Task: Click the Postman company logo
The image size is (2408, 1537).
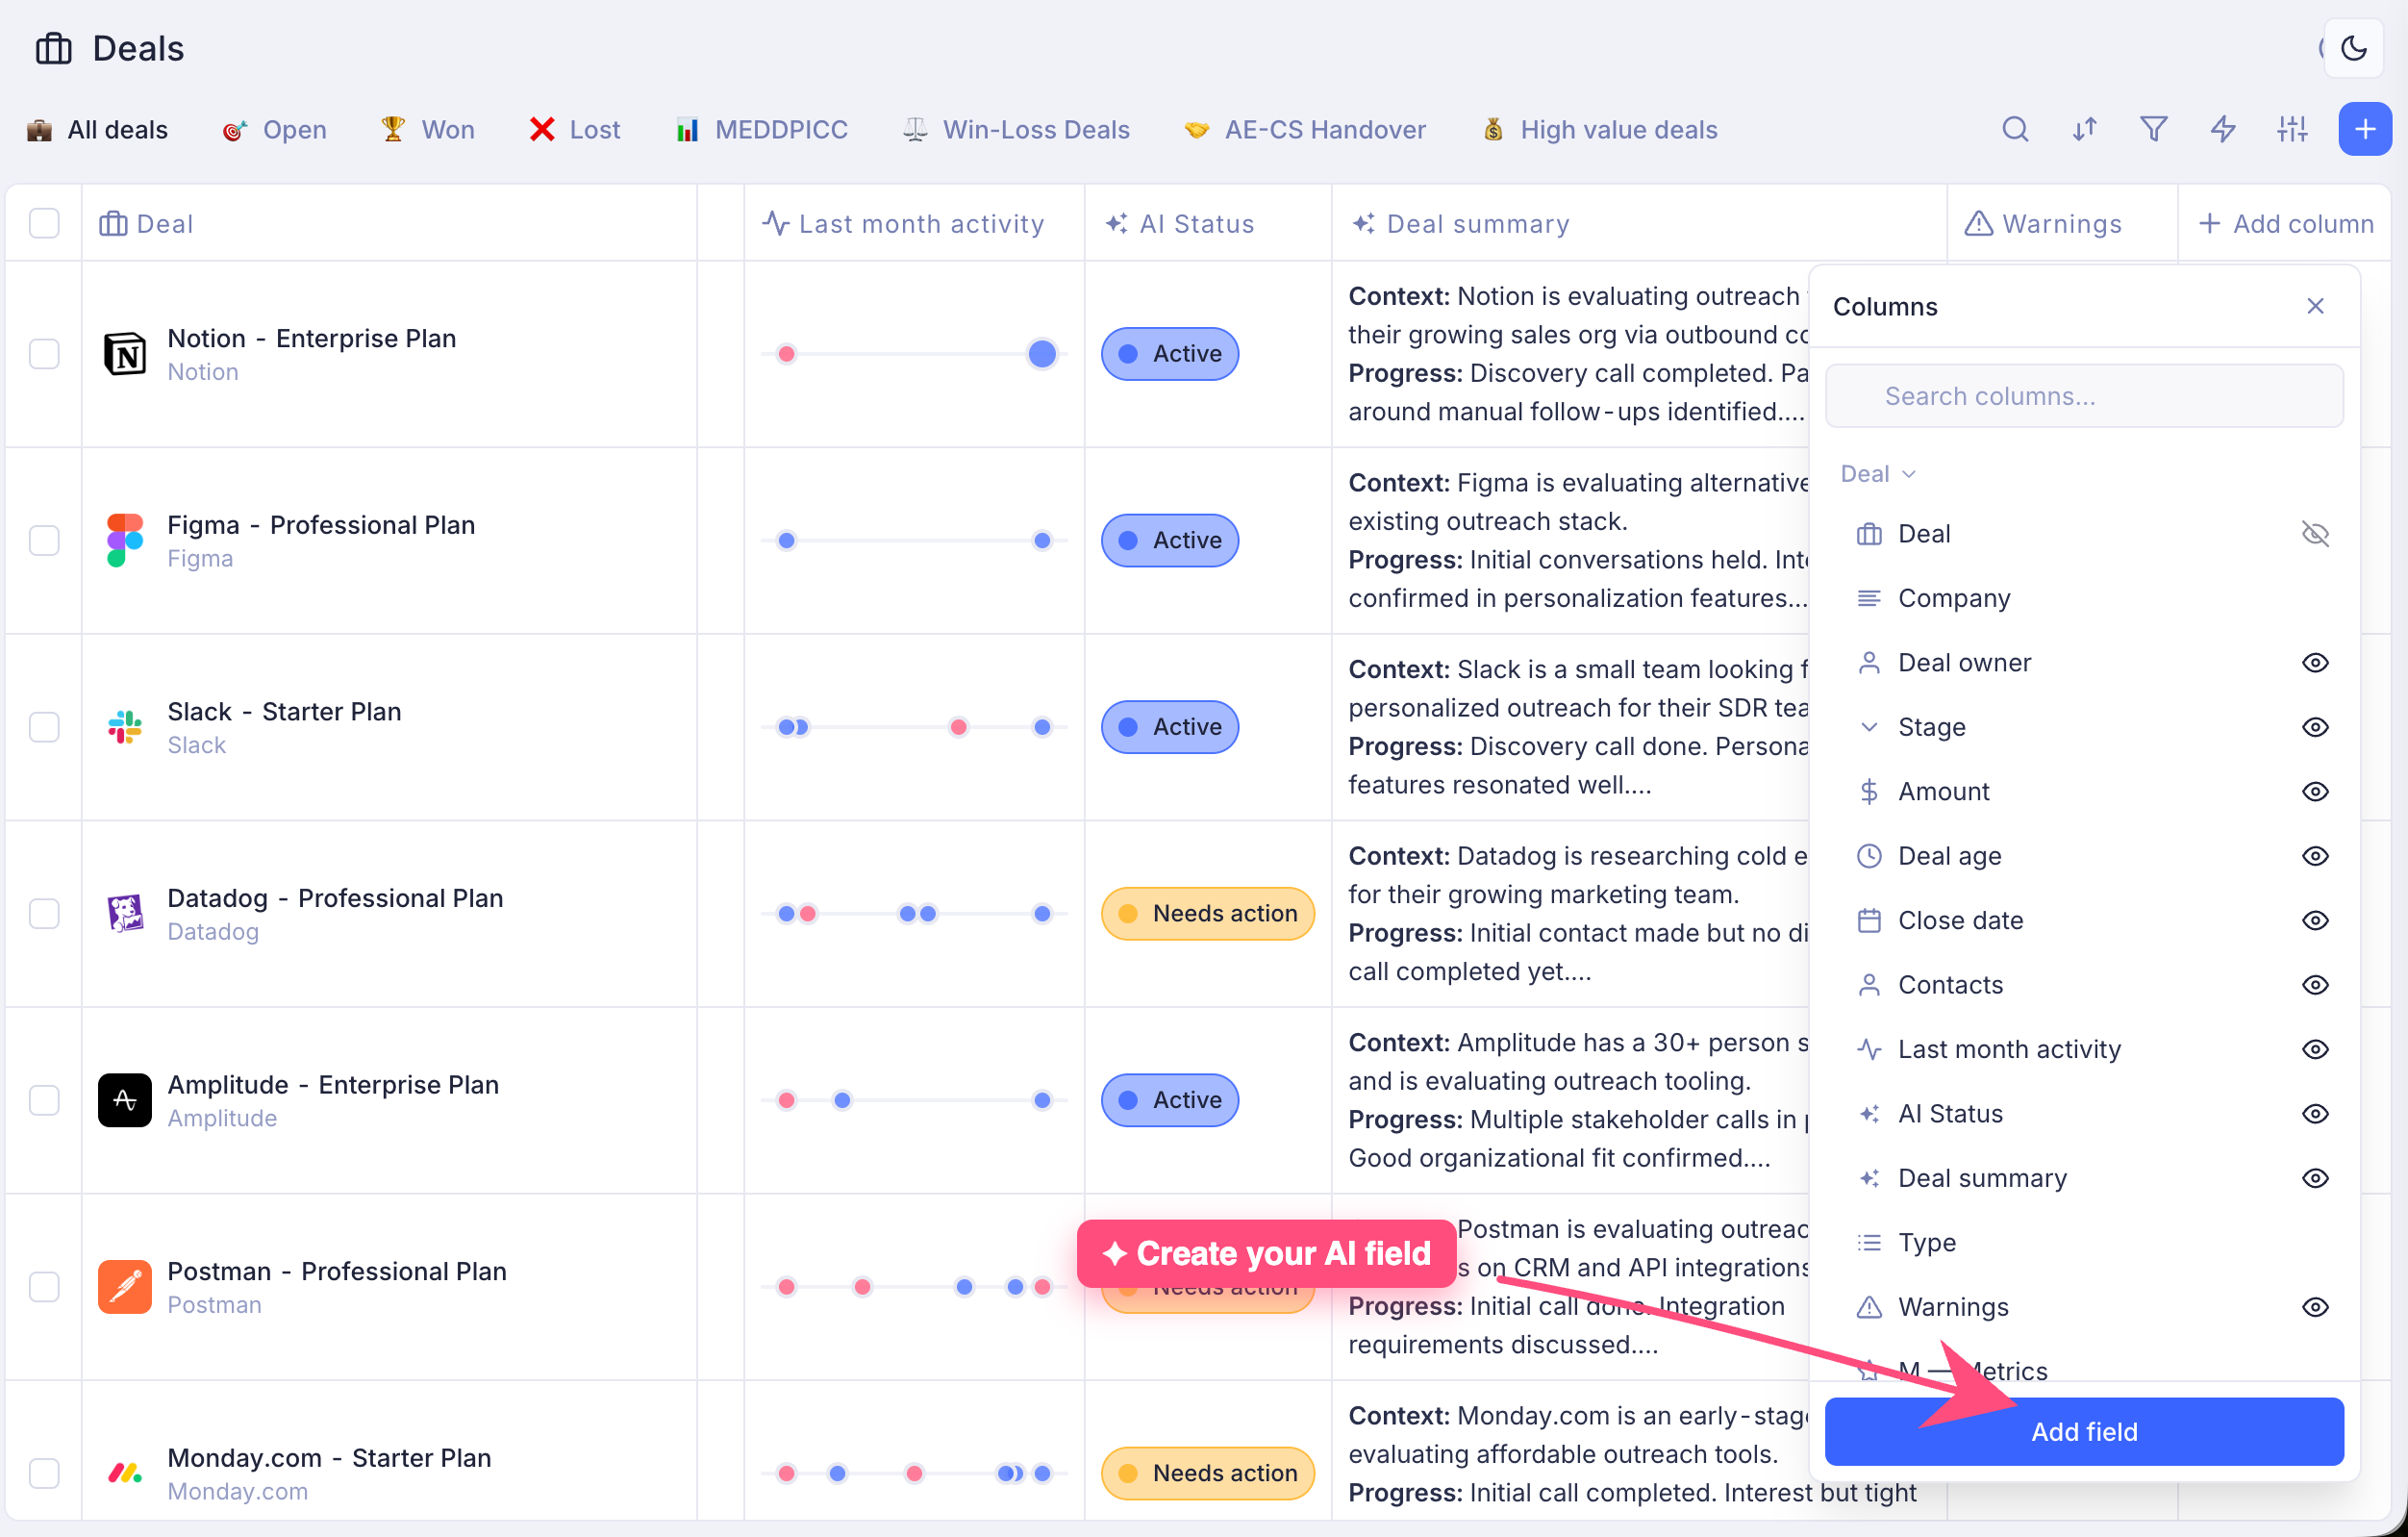Action: tap(125, 1287)
